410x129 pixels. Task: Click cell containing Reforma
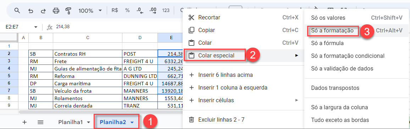coord(87,76)
